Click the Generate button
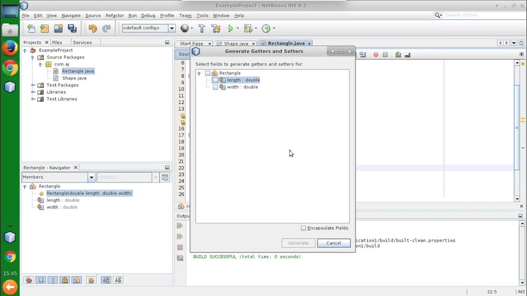Screen dimensions: 527x296 298,243
